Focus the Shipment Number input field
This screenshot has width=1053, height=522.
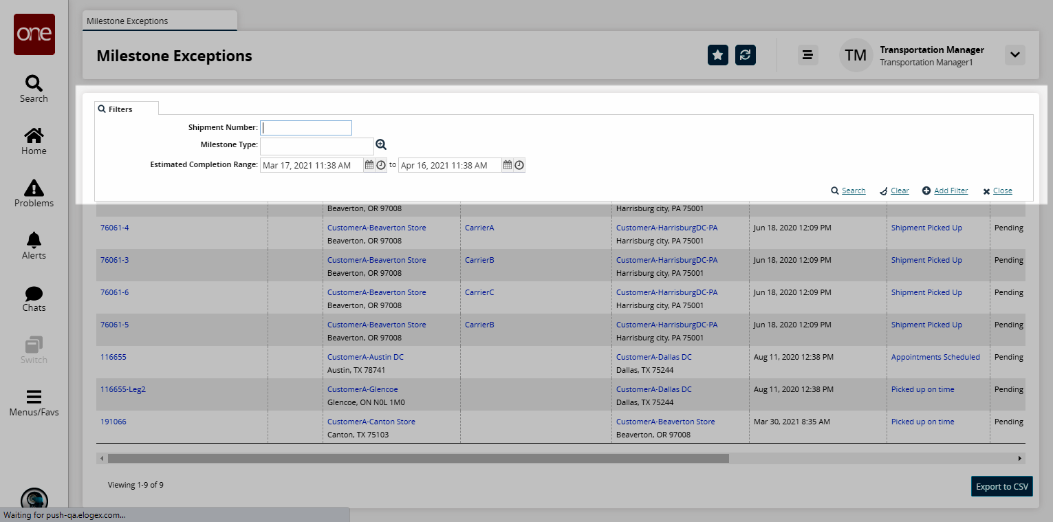pos(306,128)
